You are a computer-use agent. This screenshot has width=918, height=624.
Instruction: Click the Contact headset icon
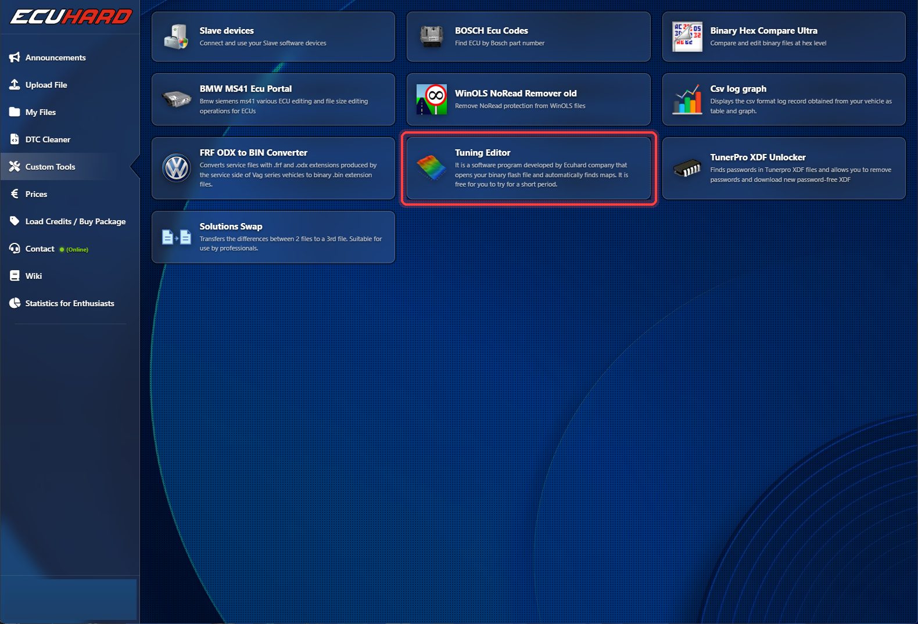(15, 249)
